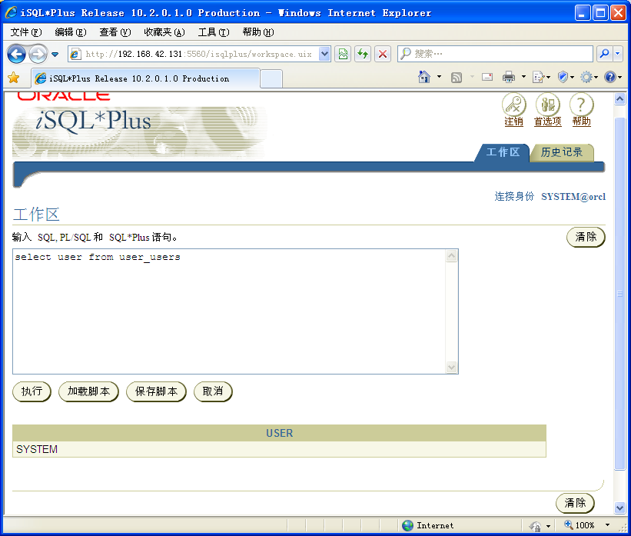Viewport: 631px width, 536px height.
Task: Open the search provider dropdown arrow
Action: pyautogui.click(x=618, y=54)
